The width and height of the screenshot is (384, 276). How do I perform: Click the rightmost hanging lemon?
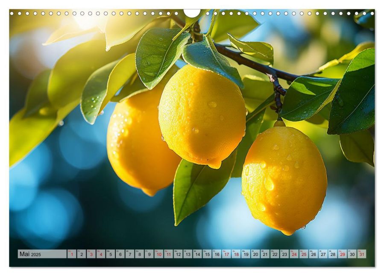[x=284, y=179]
